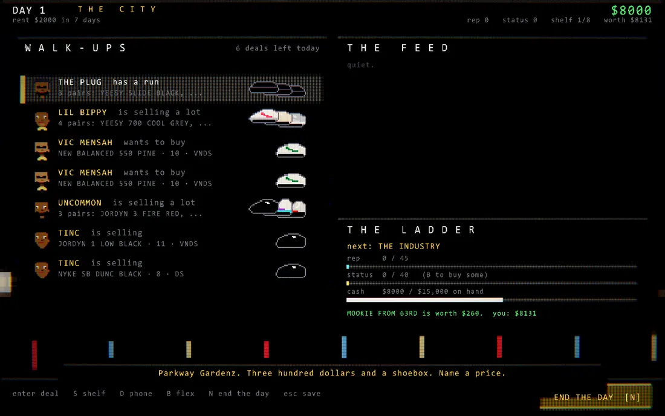This screenshot has height=416, width=665.
Task: Click The Plug's avatar with sunglasses
Action: coord(42,89)
